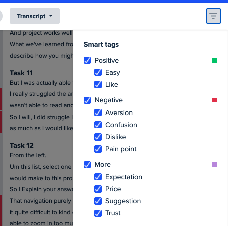This screenshot has height=226, width=228.
Task: Click the green Positive color swatch
Action: (x=214, y=60)
